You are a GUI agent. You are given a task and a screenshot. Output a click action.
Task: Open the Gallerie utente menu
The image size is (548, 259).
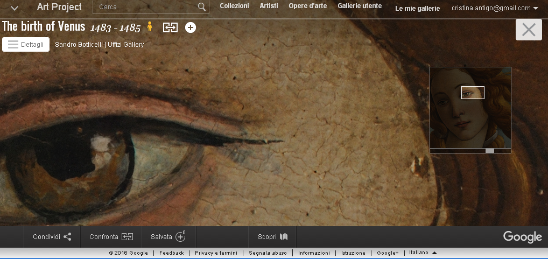[x=360, y=6]
